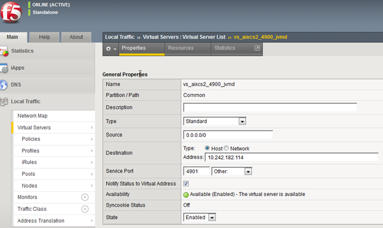The image size is (383, 228).
Task: Open the Type dropdown showing Standard
Action: point(214,121)
